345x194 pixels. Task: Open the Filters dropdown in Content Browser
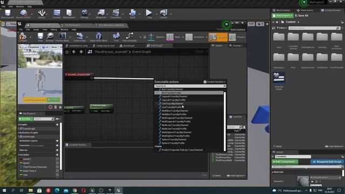tap(281, 28)
